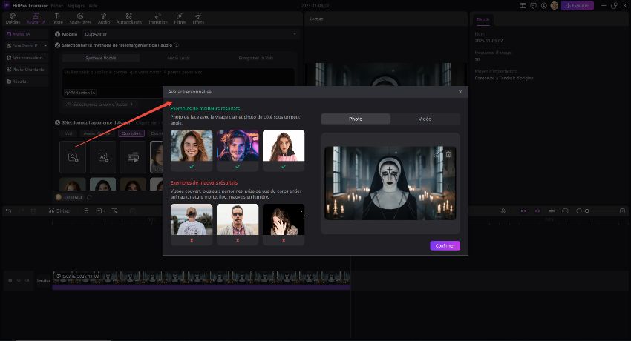The width and height of the screenshot is (631, 341).
Task: Choose the Synthèse Vocale audio method
Action: point(100,58)
